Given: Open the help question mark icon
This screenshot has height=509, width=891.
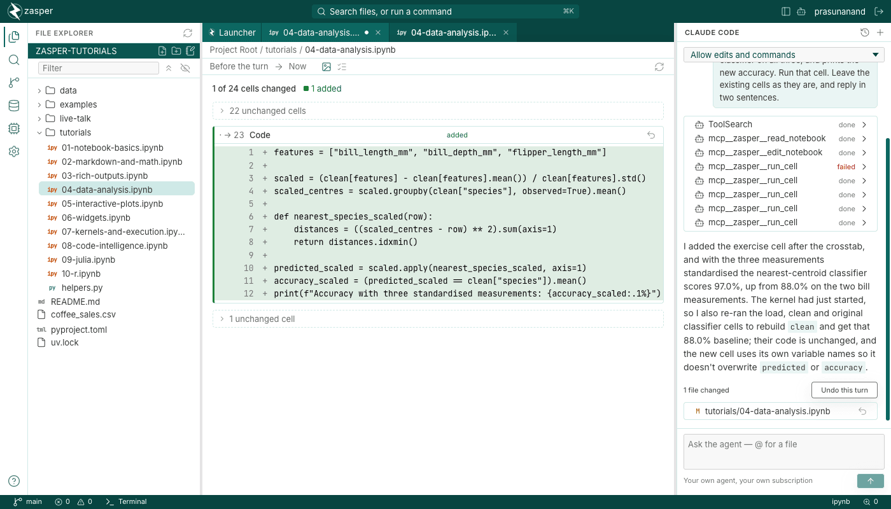Looking at the screenshot, I should (14, 481).
